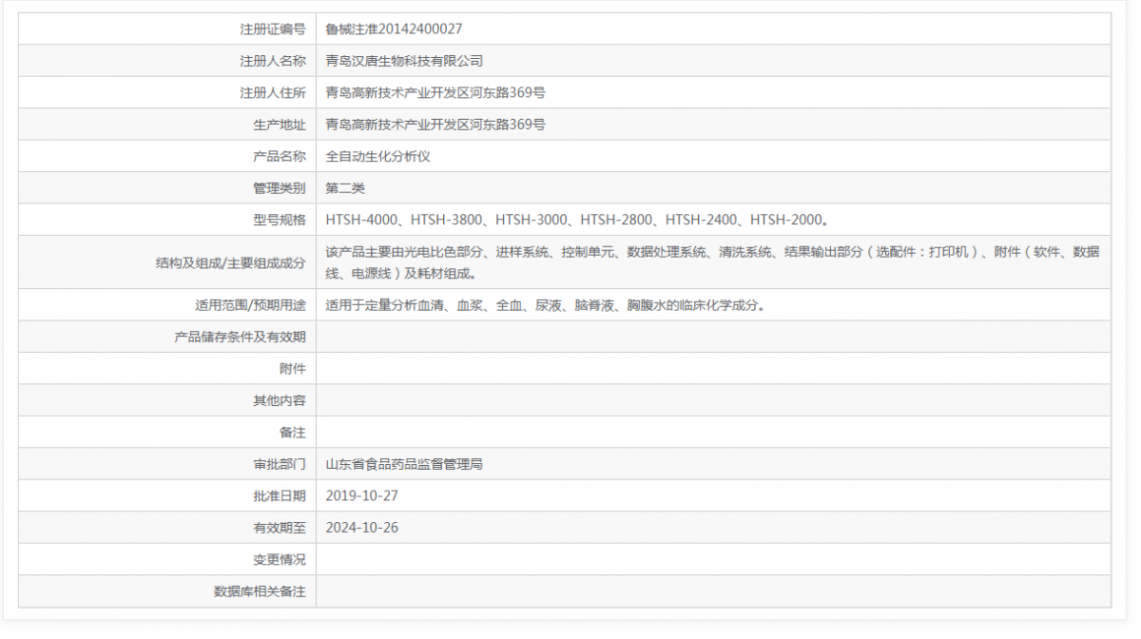Click the 注册人住所 address value
Viewport: 1141px width, 639px height.
coord(435,93)
